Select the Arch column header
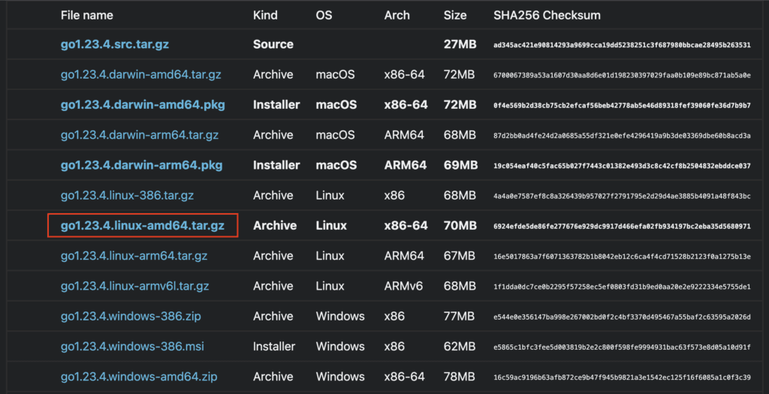 point(397,15)
